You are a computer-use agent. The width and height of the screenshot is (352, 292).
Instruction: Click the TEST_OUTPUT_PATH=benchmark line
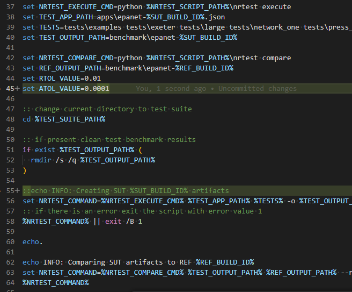click(130, 37)
